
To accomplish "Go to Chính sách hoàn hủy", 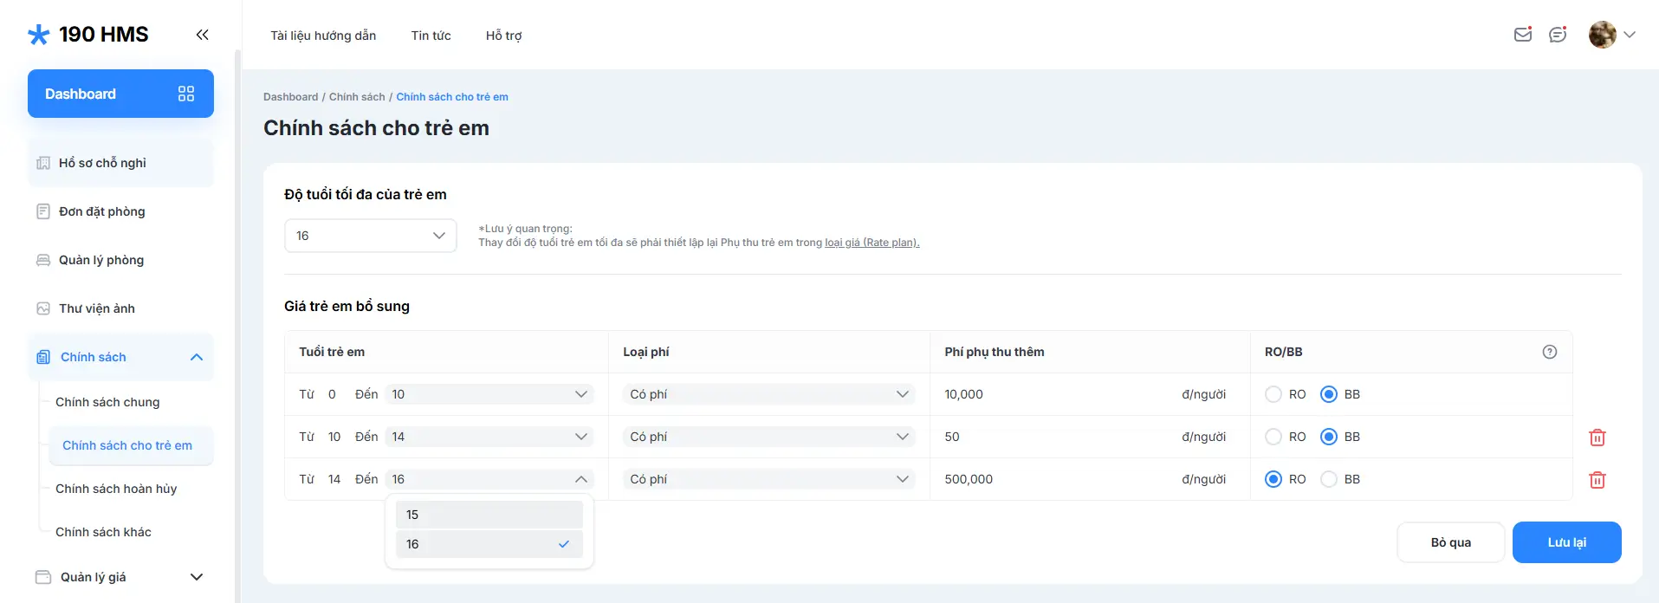I will point(116,489).
